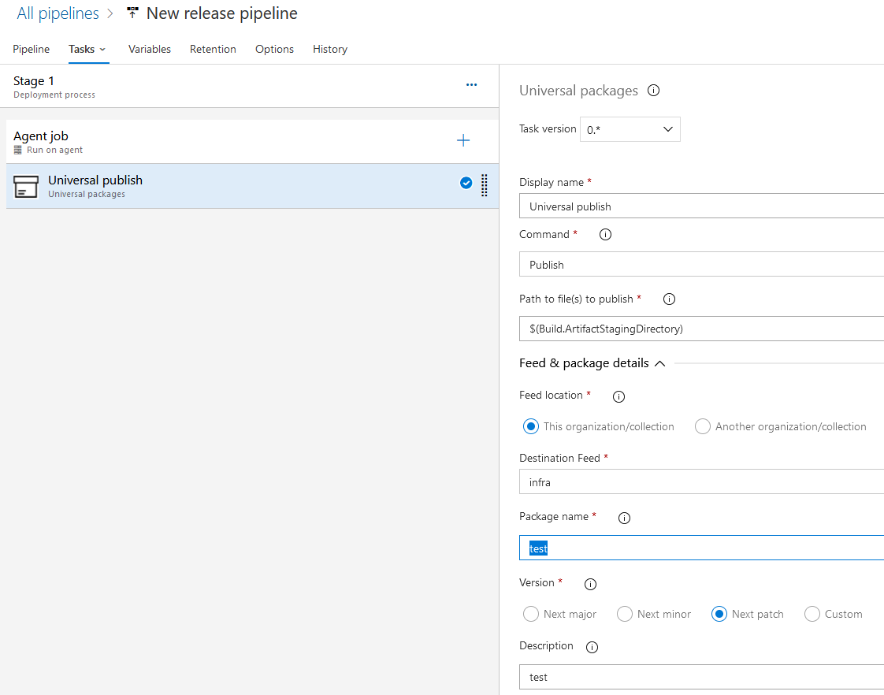The image size is (884, 695).
Task: Navigate back via All pipelines breadcrumb
Action: [58, 13]
